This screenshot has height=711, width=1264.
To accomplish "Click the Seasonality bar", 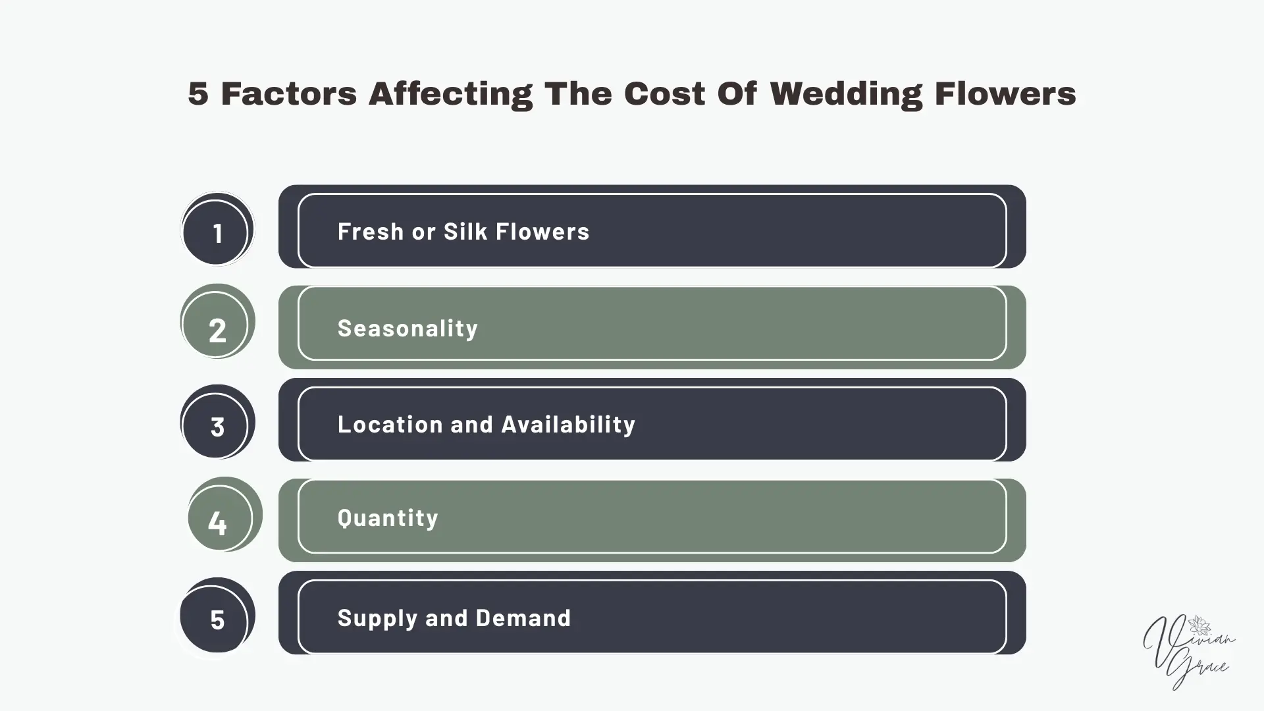I will [652, 327].
